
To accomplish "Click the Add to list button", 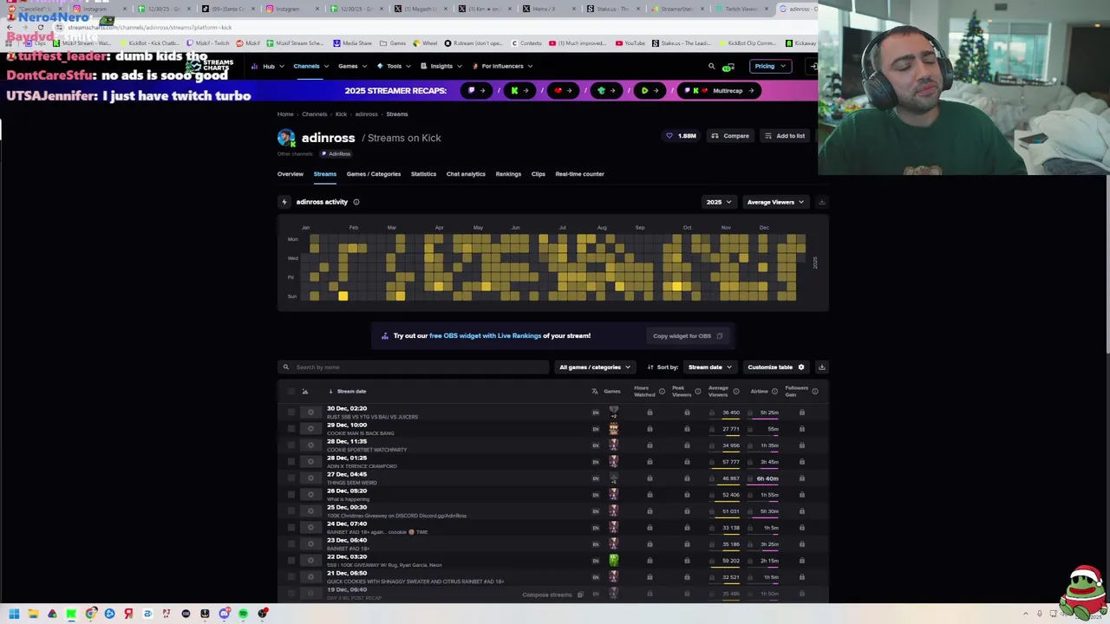I will tap(785, 136).
